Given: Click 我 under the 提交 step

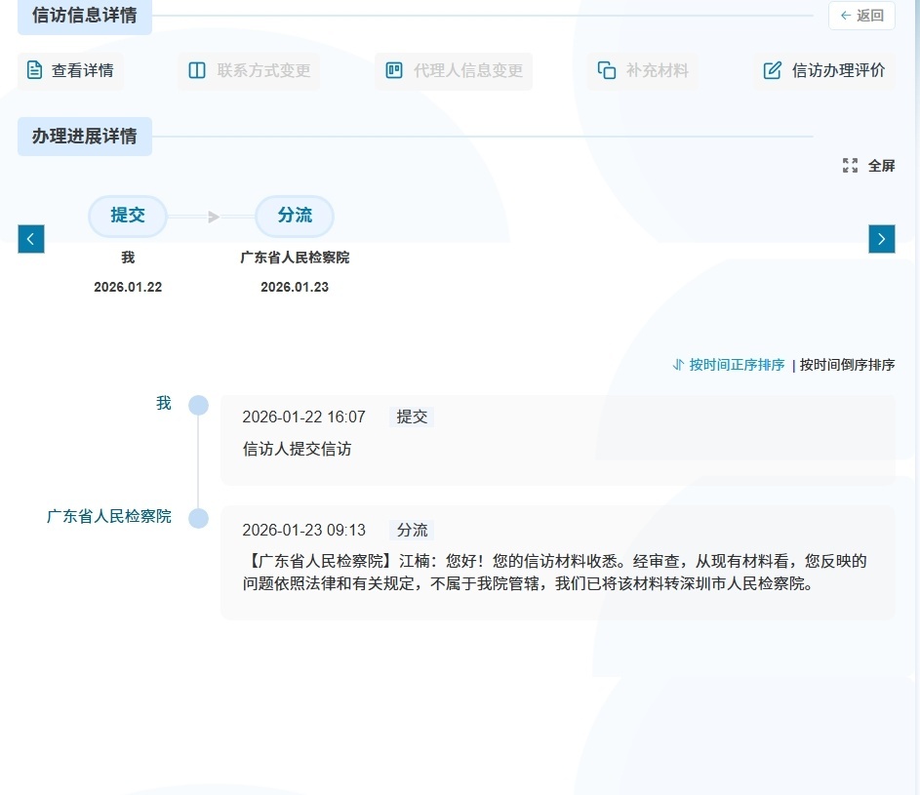Looking at the screenshot, I should click(128, 257).
